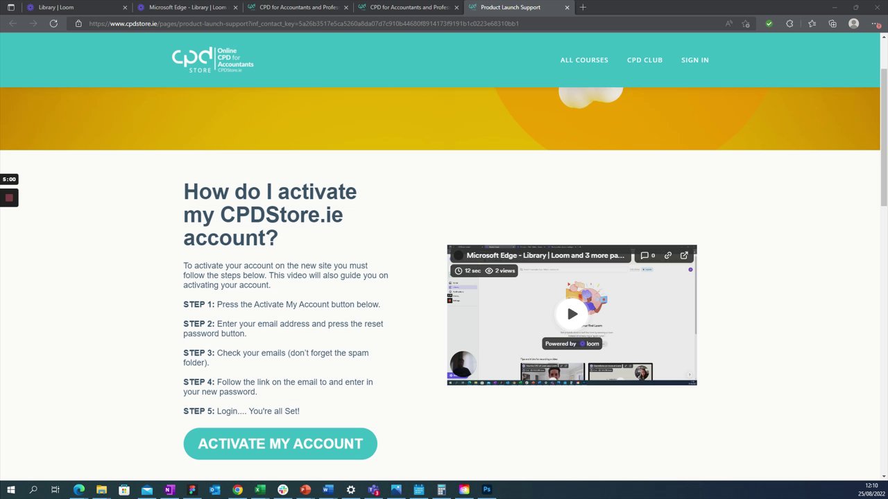Open the All Courses menu link

[584, 60]
